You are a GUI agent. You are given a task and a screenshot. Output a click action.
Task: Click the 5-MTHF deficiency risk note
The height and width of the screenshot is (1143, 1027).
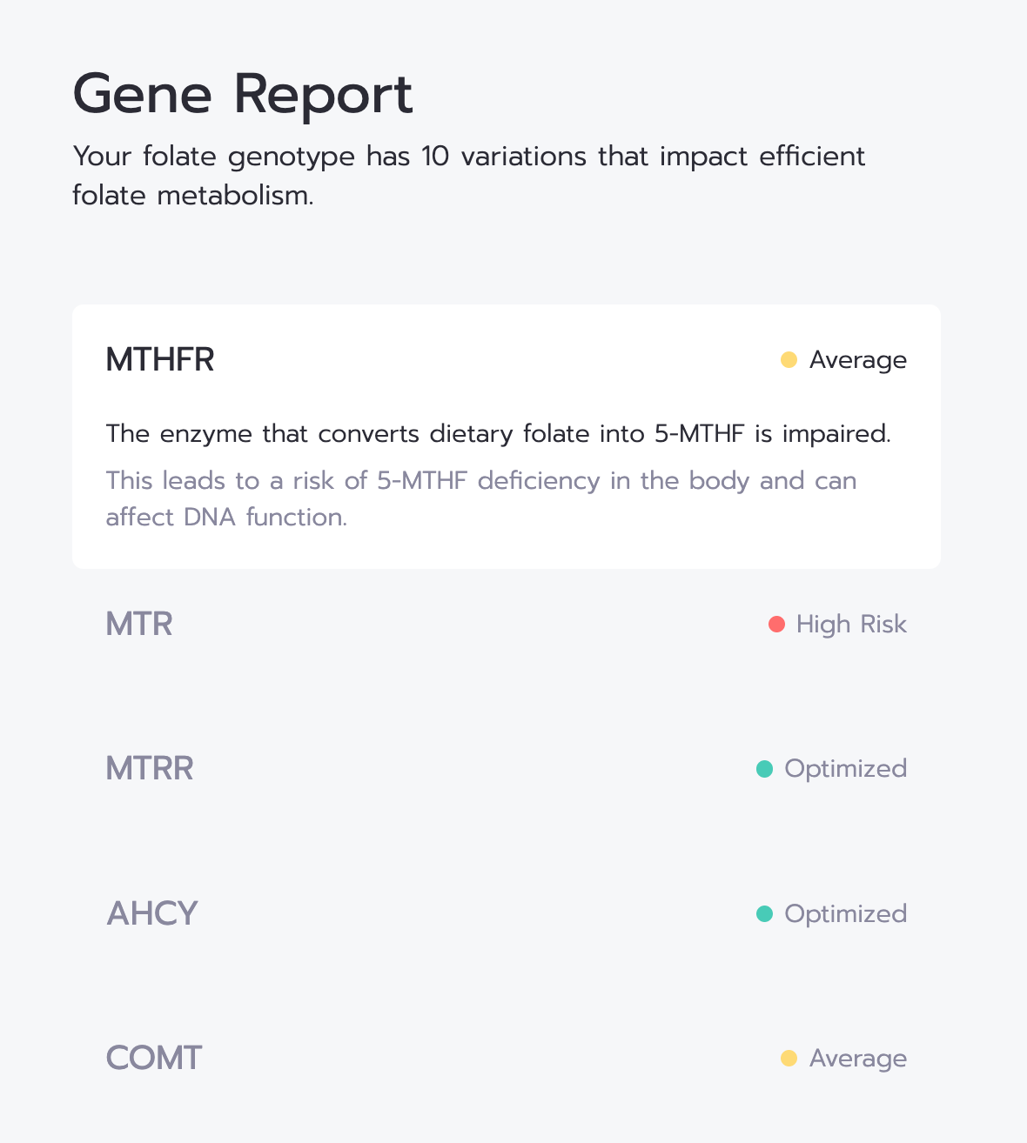[480, 498]
